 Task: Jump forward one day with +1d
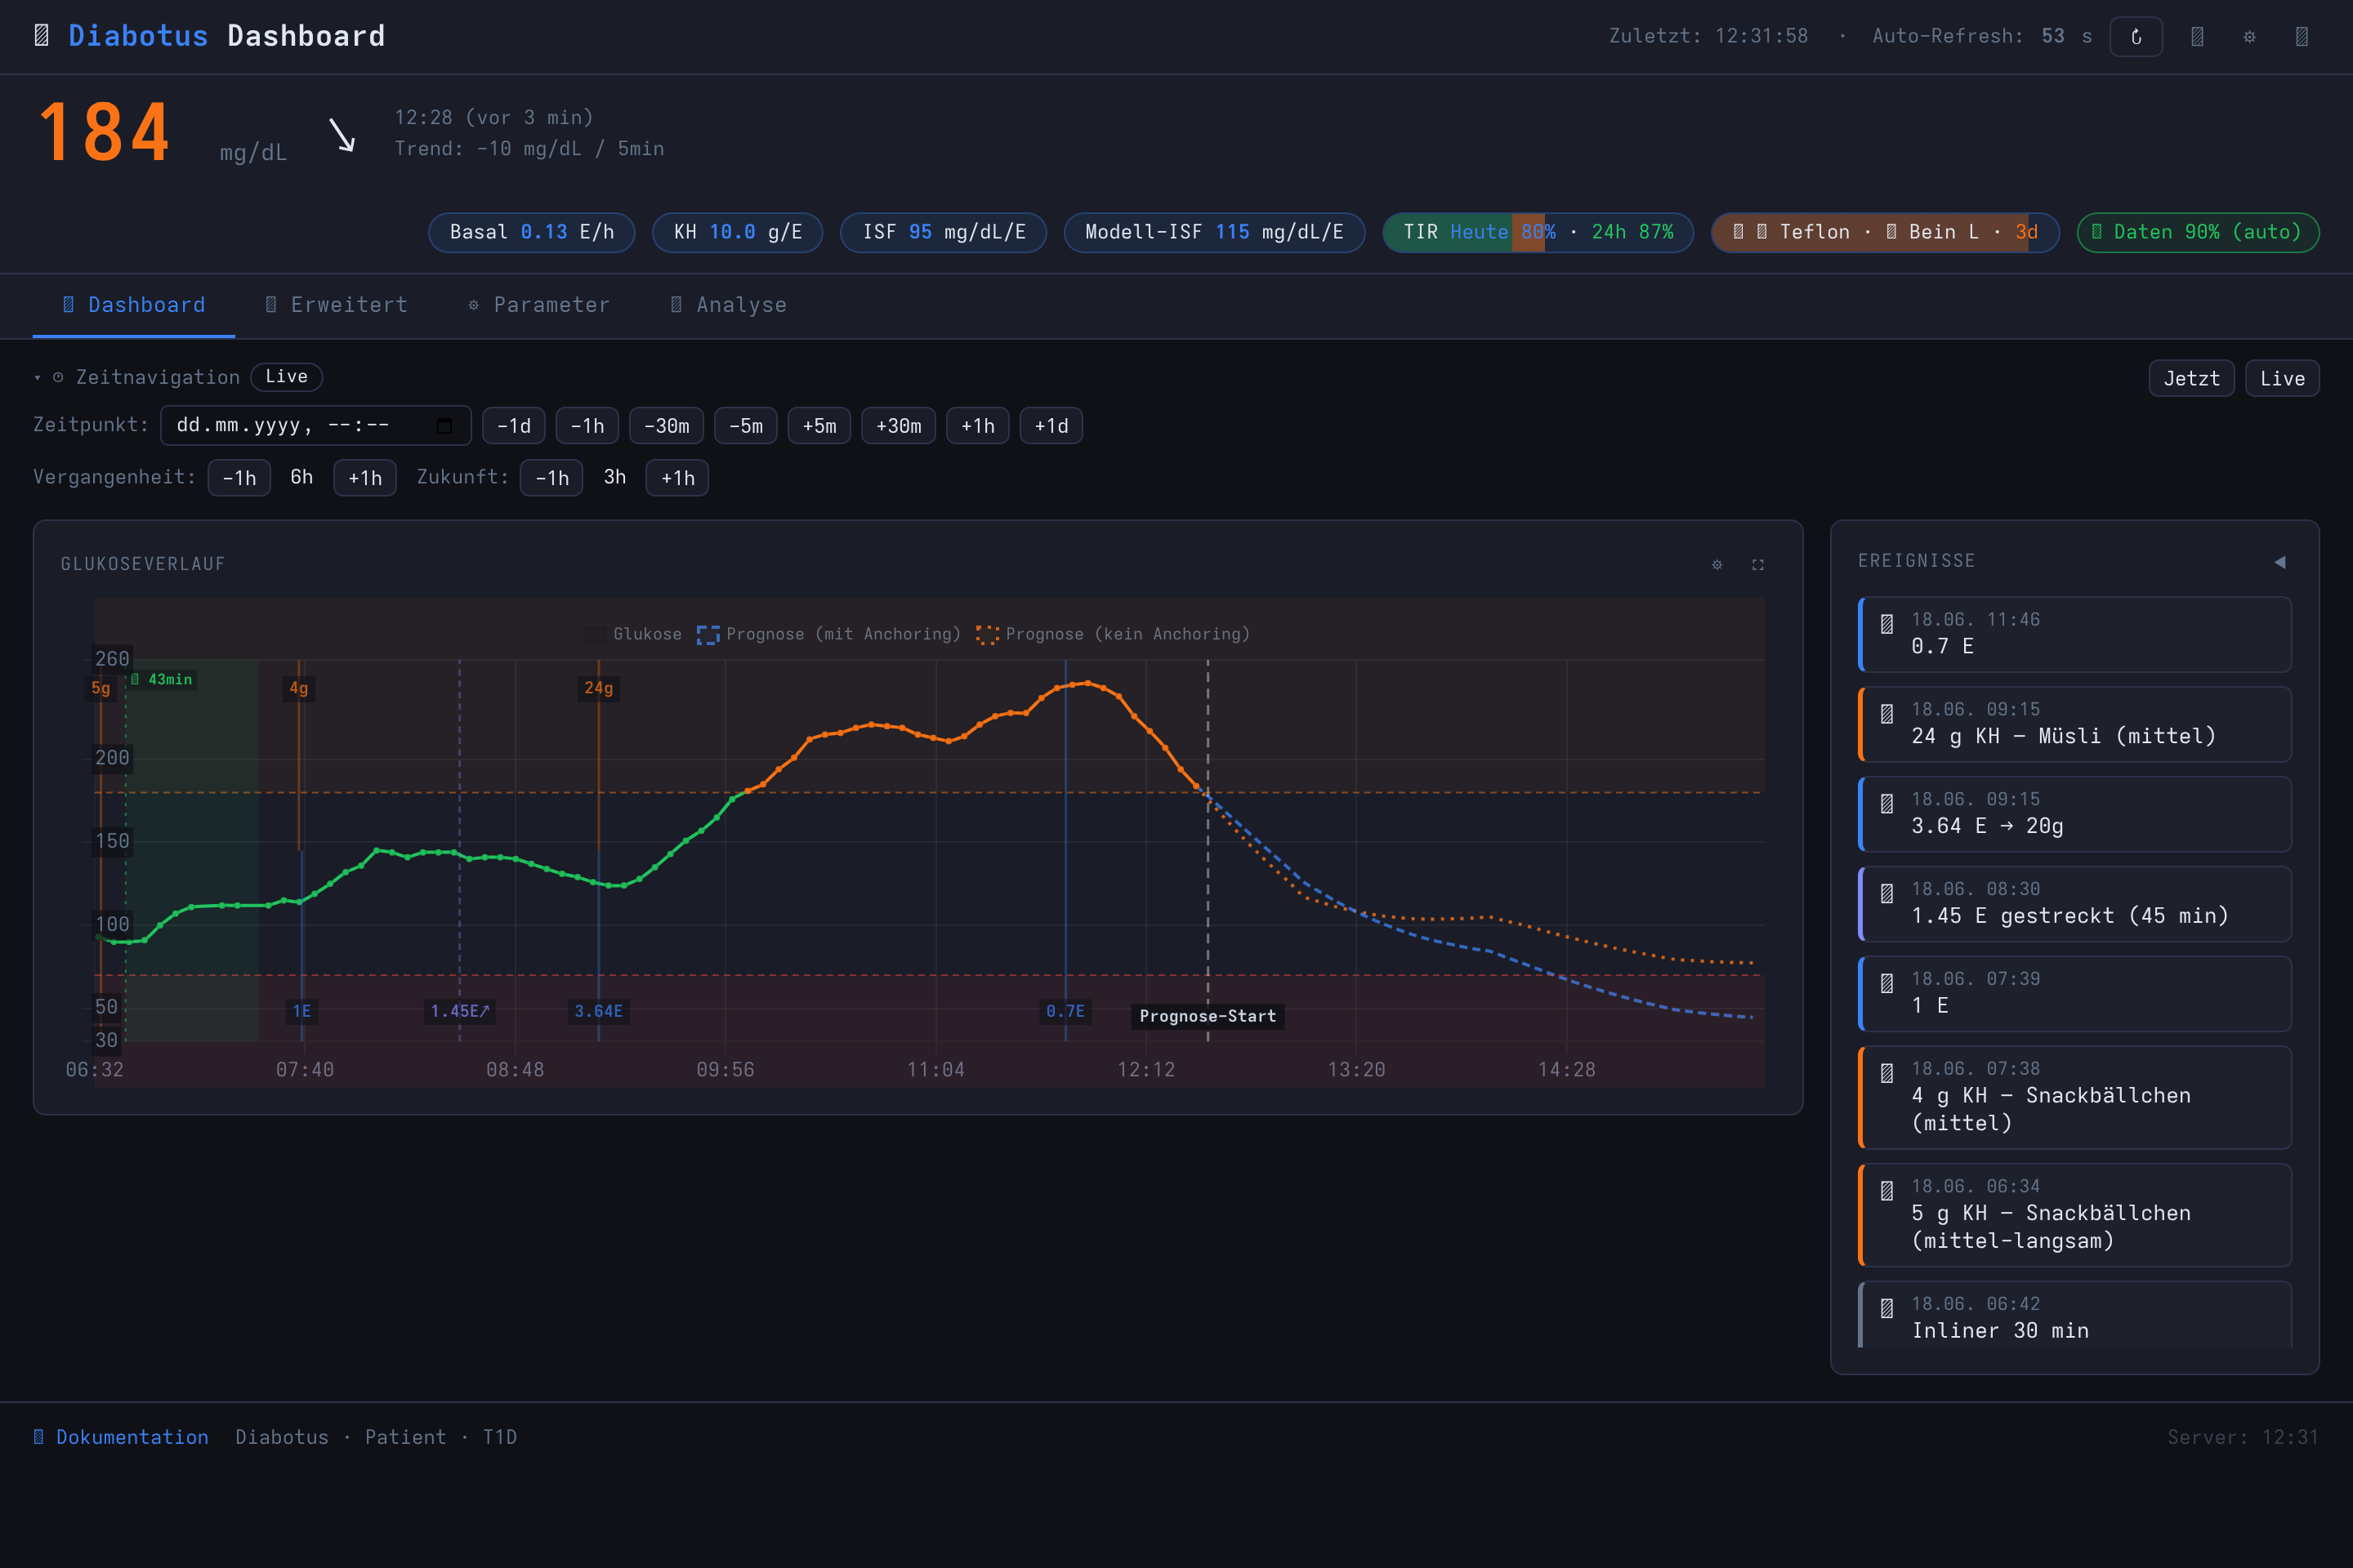pyautogui.click(x=1051, y=426)
